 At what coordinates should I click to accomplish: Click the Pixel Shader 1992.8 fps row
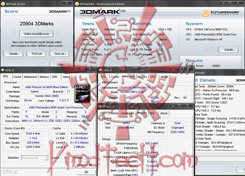pyautogui.click(x=211, y=127)
